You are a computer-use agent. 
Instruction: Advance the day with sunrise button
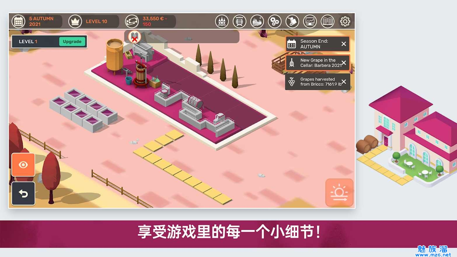339,193
